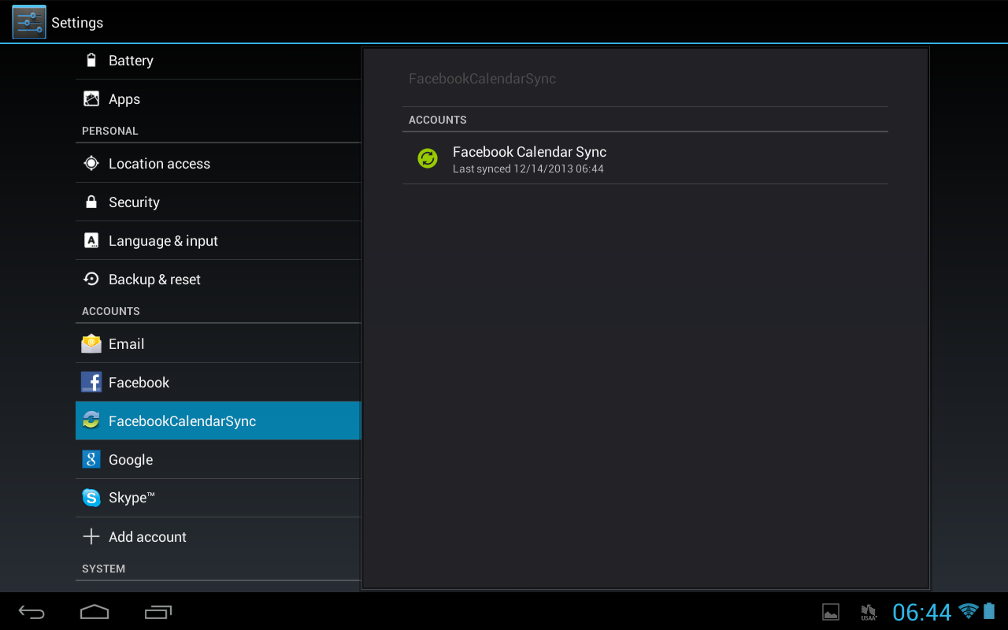
Task: Tap Add account
Action: pyautogui.click(x=218, y=537)
